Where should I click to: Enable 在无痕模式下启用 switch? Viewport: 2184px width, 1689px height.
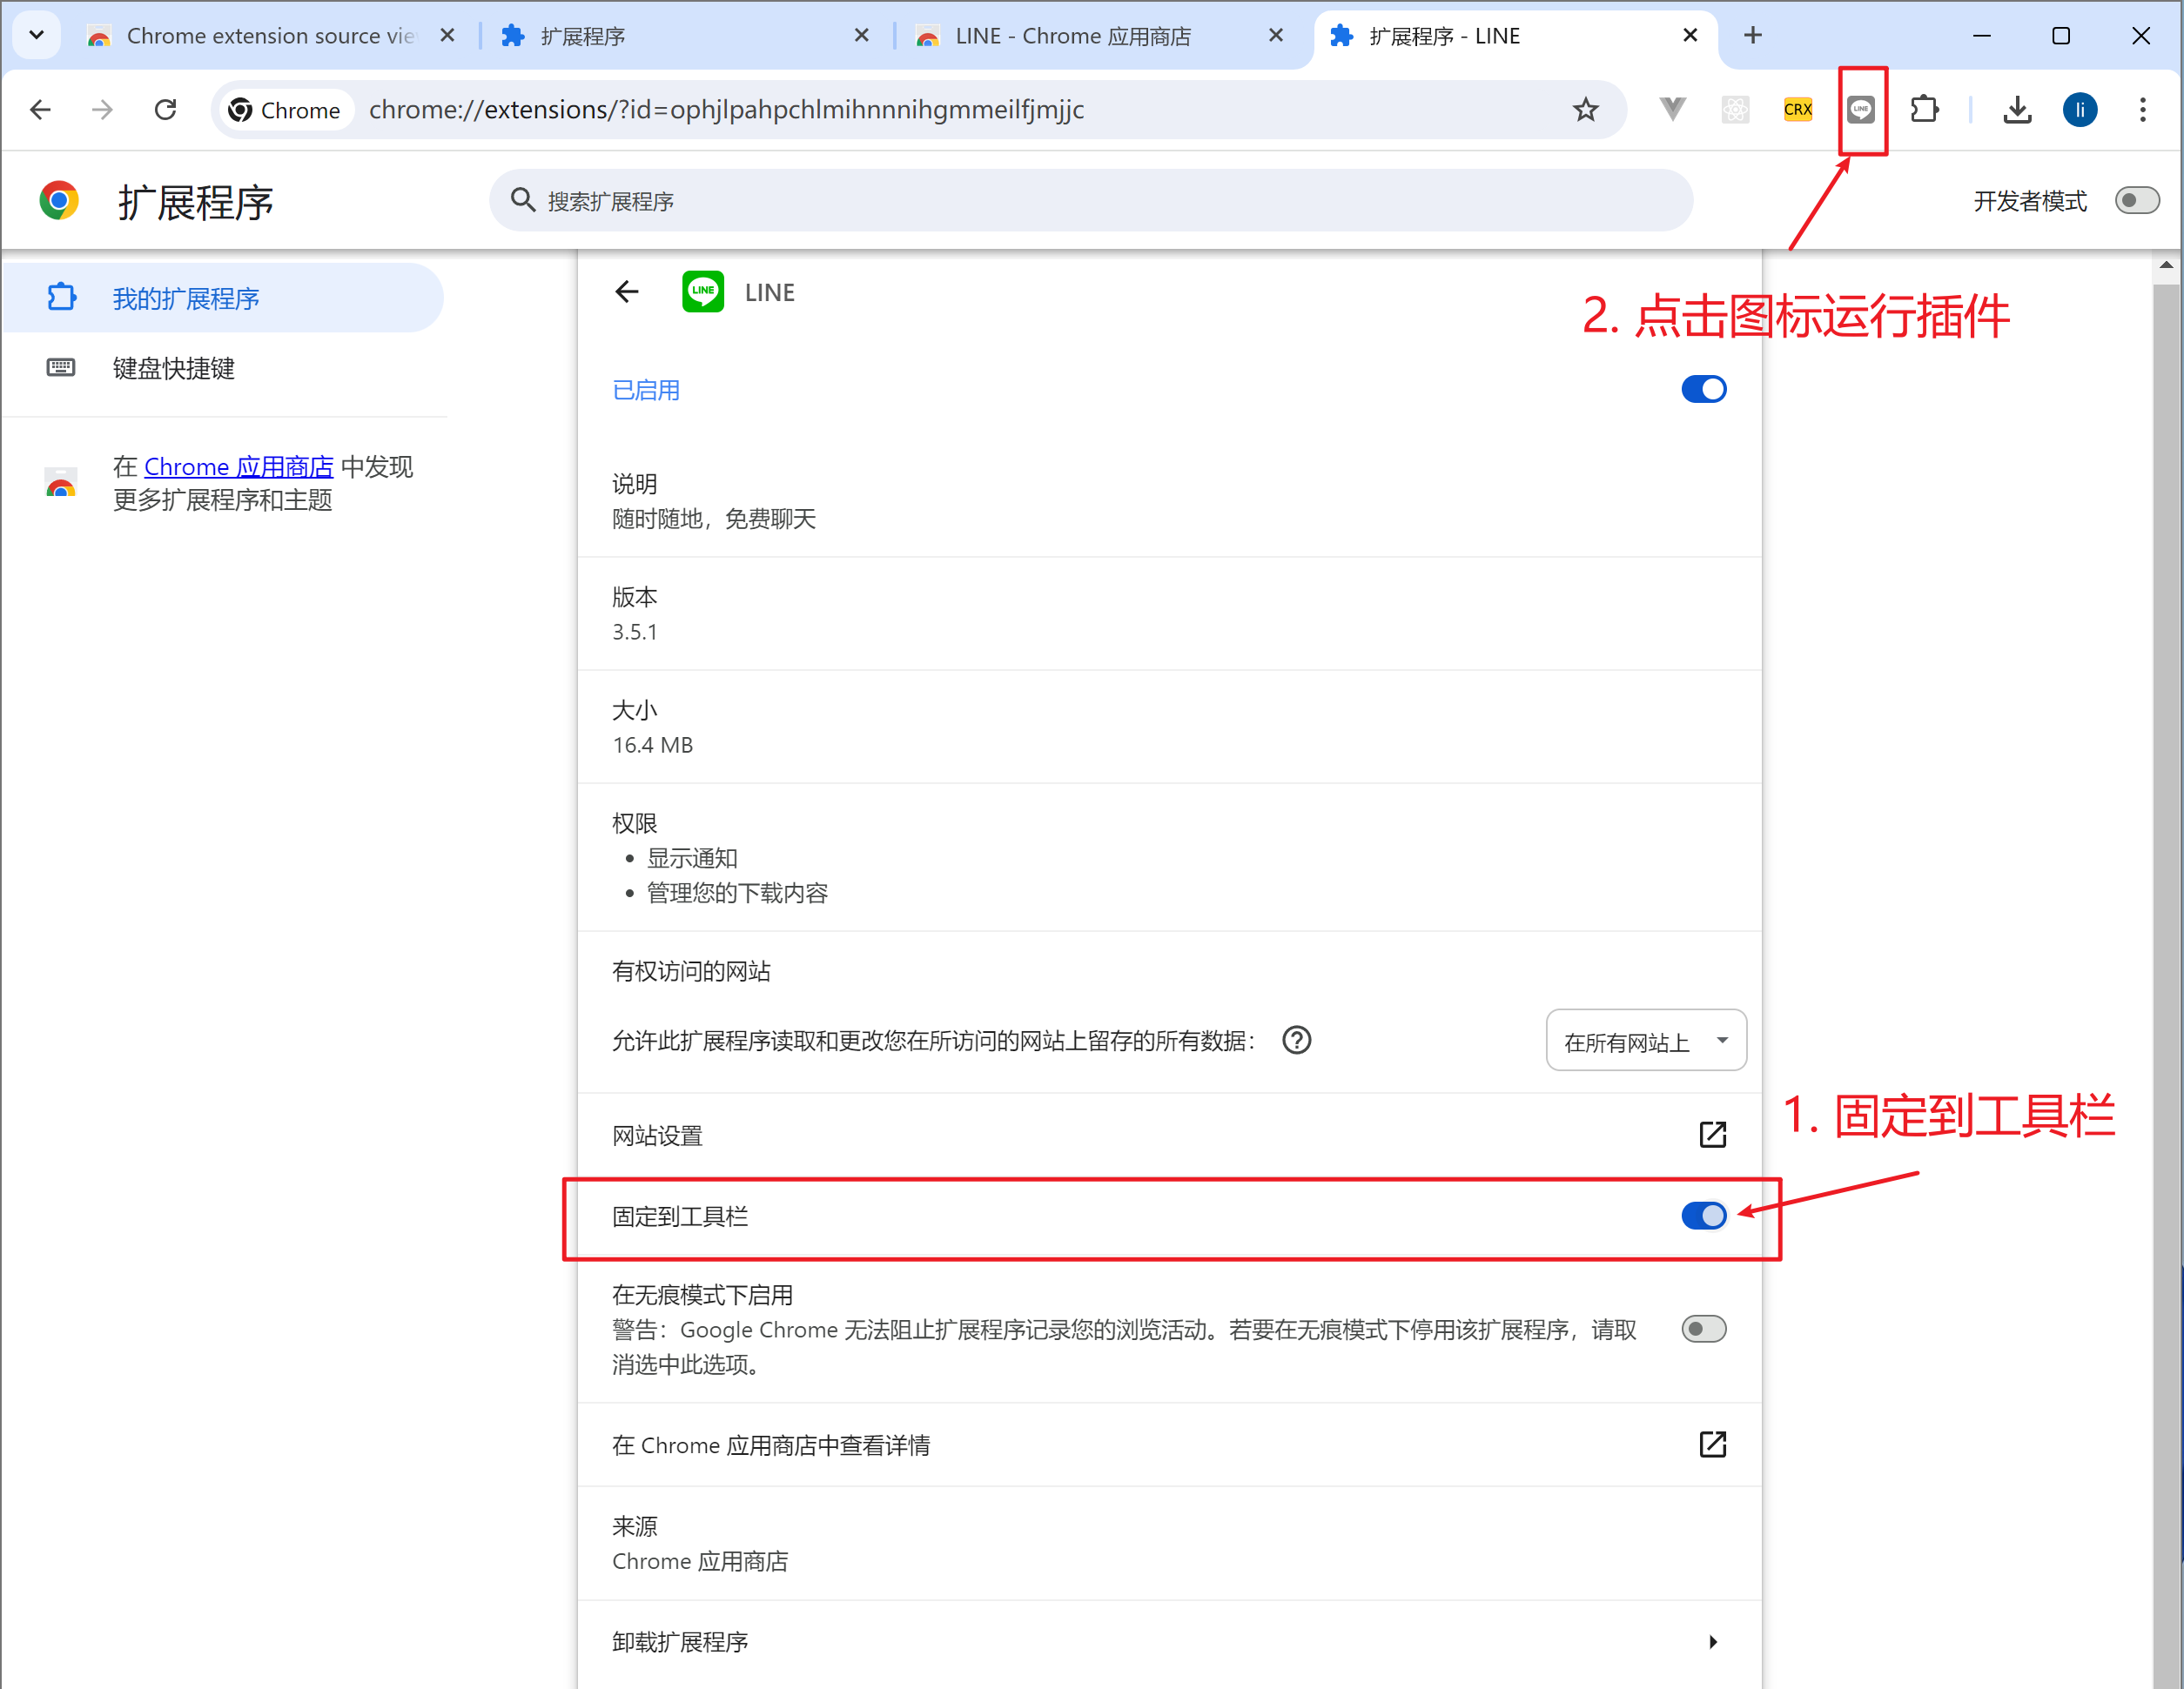(1703, 1330)
